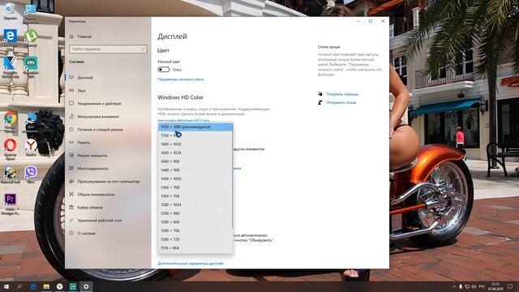Screen dimensions: 519x292
Task: Toggle the Ночной свет switch
Action: click(164, 70)
